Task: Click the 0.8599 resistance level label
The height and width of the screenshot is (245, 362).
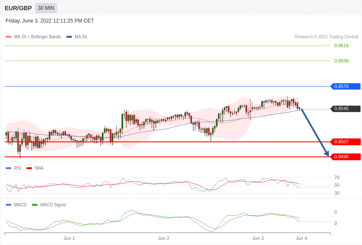Action: coord(342,61)
